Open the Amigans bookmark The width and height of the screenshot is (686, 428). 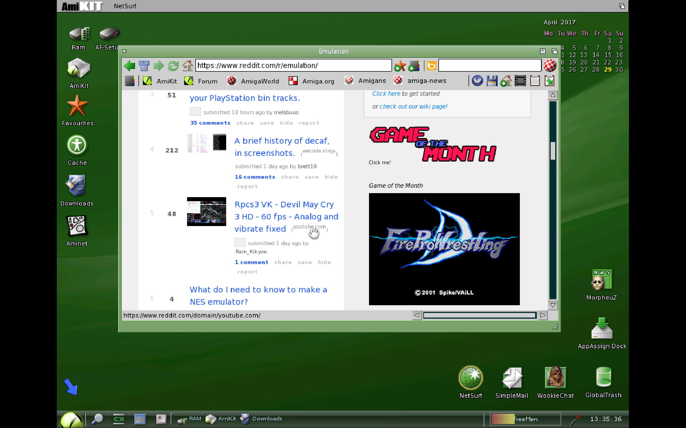coord(366,81)
